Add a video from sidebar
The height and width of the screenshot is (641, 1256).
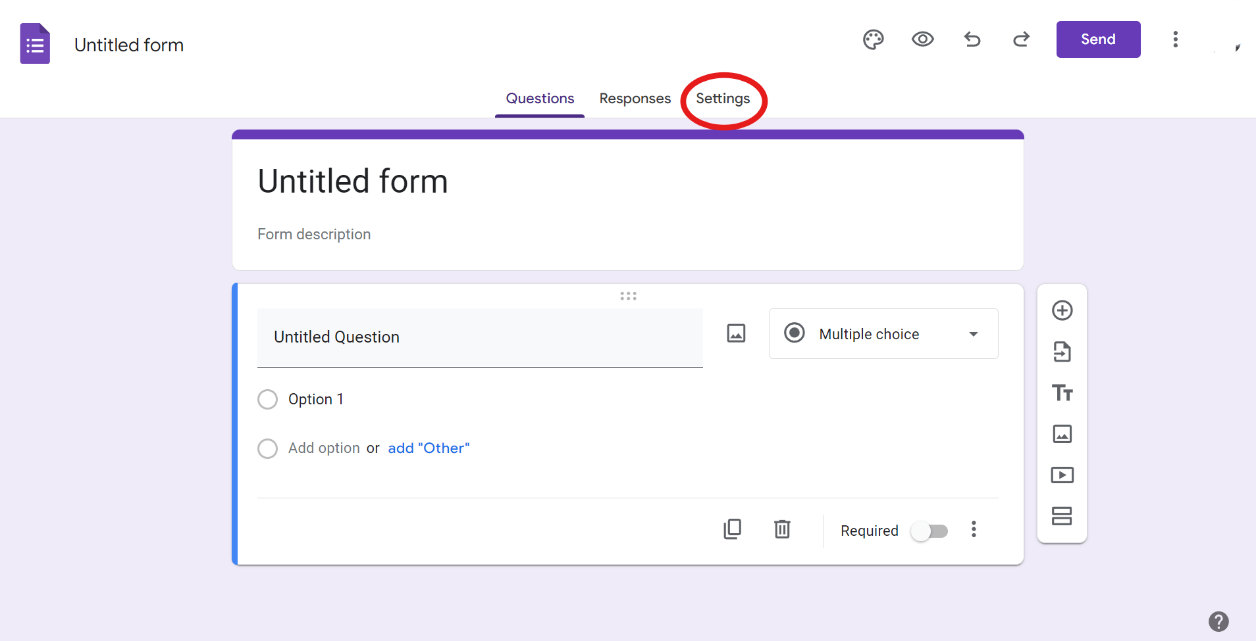(1062, 475)
